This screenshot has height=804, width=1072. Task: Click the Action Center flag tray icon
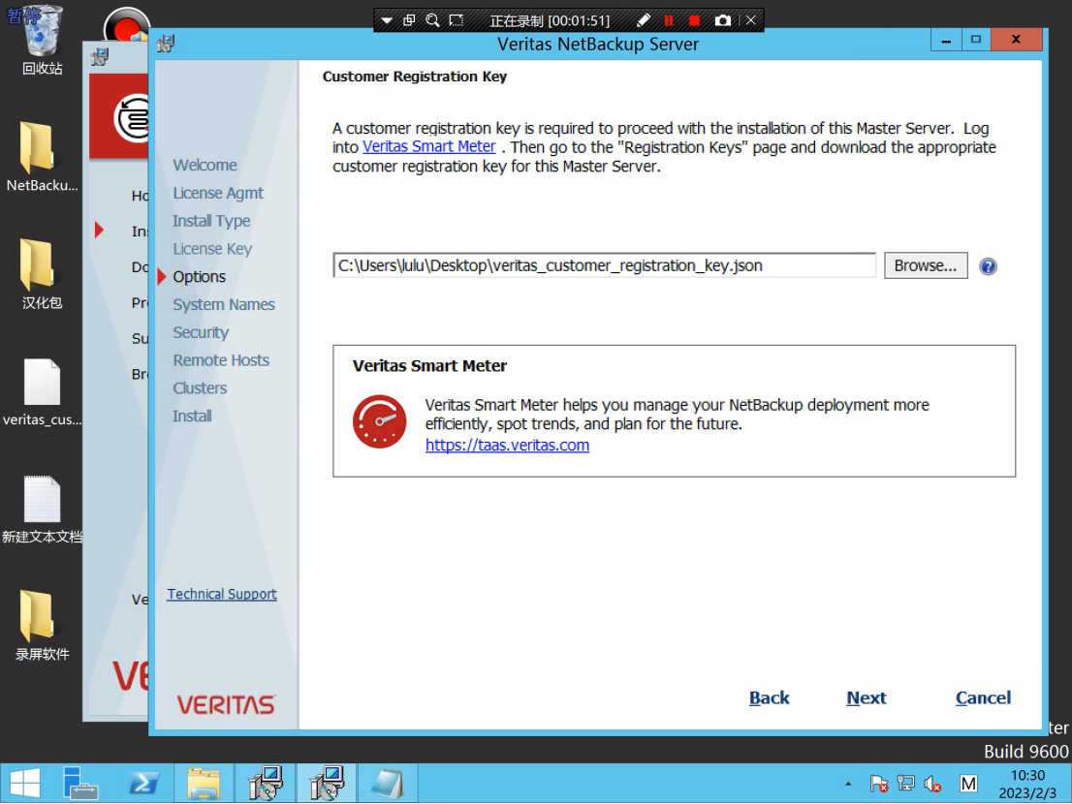click(878, 784)
